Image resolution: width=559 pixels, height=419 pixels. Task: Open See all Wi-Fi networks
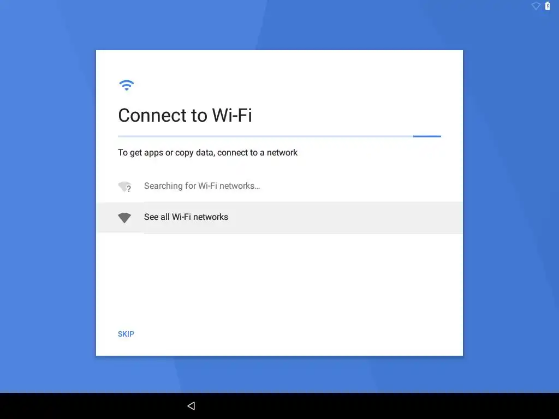click(x=279, y=217)
